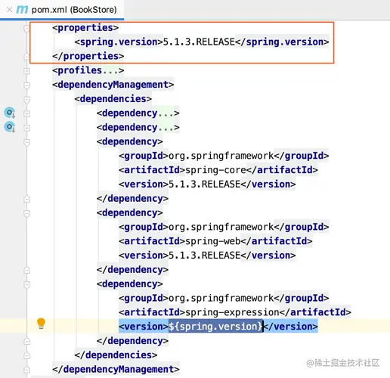
Task: Click fold-end marker at spring-core closing dependency tag
Action: 26,199
